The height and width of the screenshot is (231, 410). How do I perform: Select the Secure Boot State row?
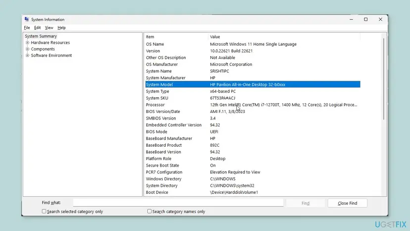point(253,165)
